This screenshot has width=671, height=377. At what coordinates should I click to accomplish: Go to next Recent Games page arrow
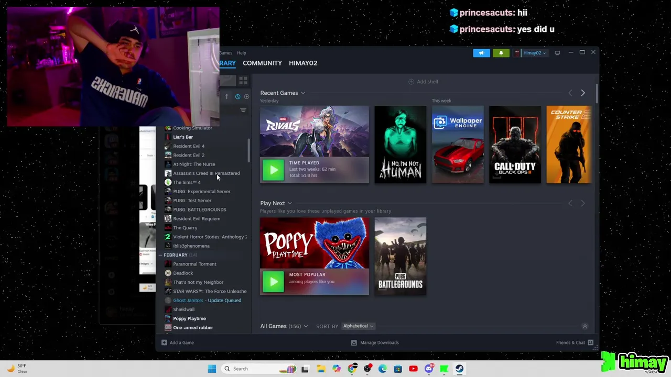(582, 93)
